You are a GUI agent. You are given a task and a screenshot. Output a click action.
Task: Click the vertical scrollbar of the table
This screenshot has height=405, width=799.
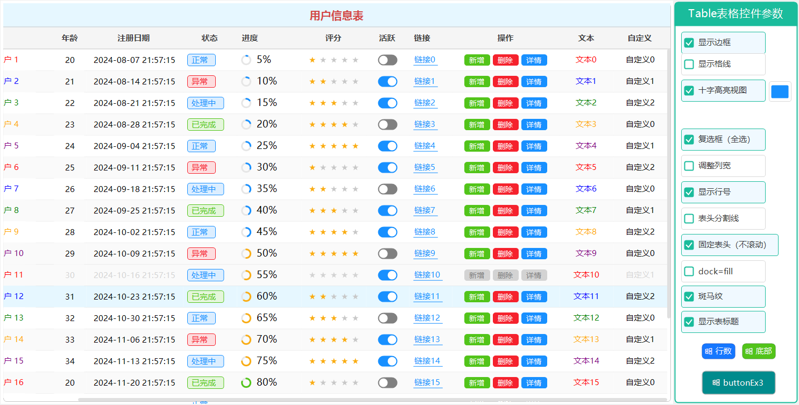tap(669, 183)
